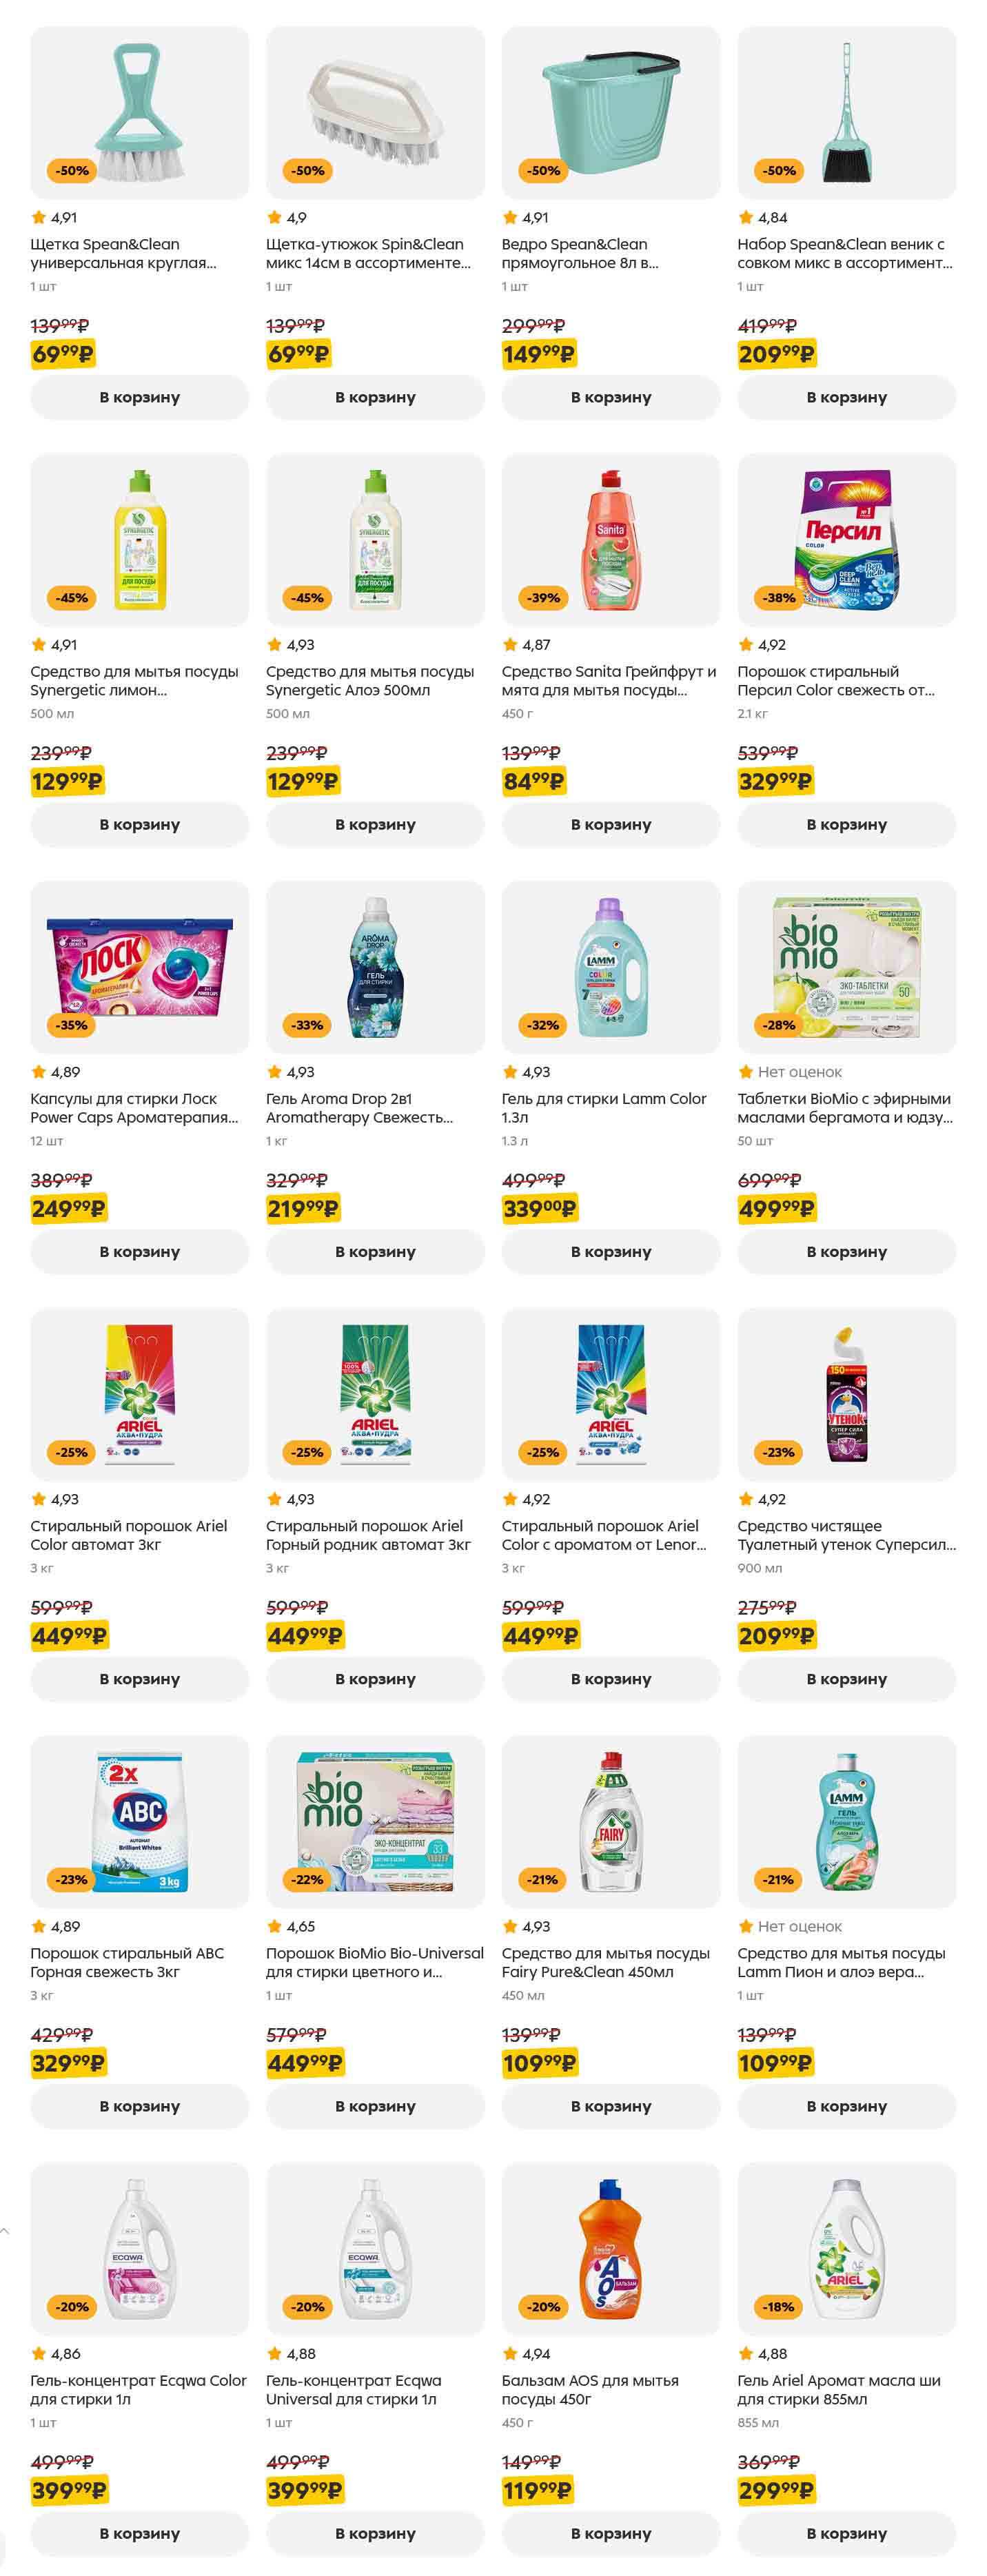Click star rating icon for AOS balsam
Viewport: 987px width, 2576px height.
click(x=510, y=2354)
